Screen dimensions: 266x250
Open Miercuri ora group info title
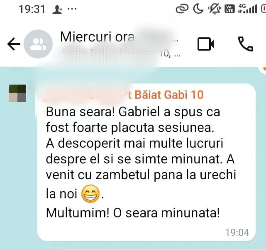point(119,37)
